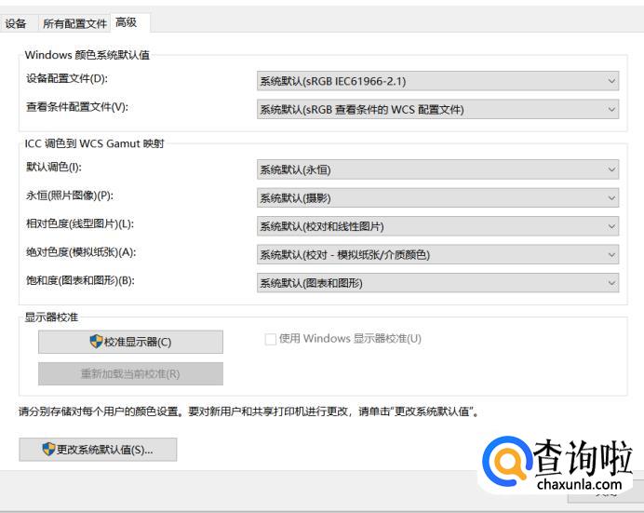Expand the 绝对色度(模拟纸张) dropdown
This screenshot has width=644, height=513.
tap(437, 254)
